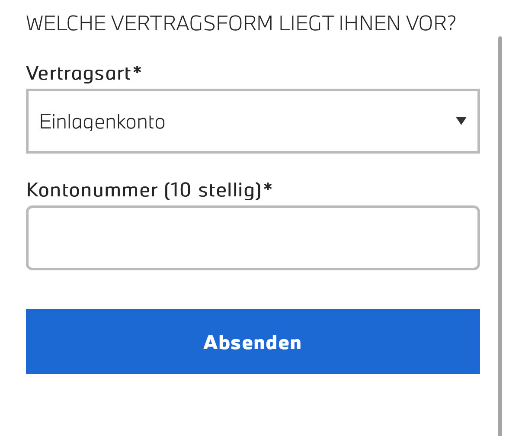Screen dimensions: 506x436
Task: Click the Vertragsart field label
Action: (x=84, y=73)
